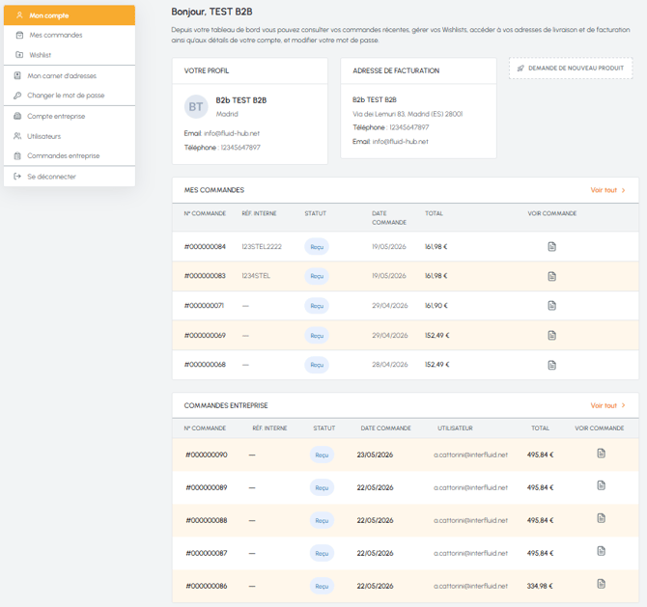This screenshot has height=607, width=647.
Task: Click the user email on order #000000089 row
Action: [470, 487]
